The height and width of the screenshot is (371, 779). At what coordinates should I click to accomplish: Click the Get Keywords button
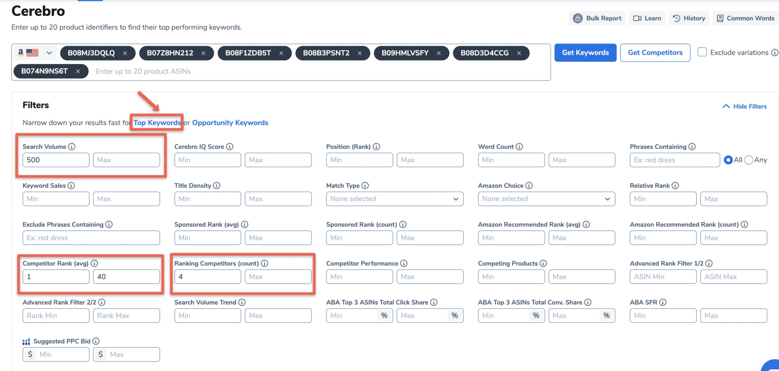(x=585, y=52)
